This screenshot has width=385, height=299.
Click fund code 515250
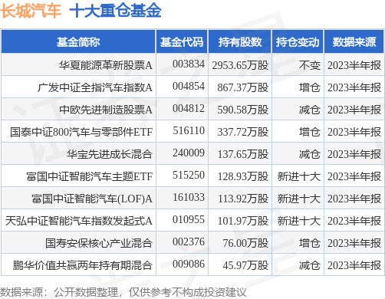click(x=189, y=175)
